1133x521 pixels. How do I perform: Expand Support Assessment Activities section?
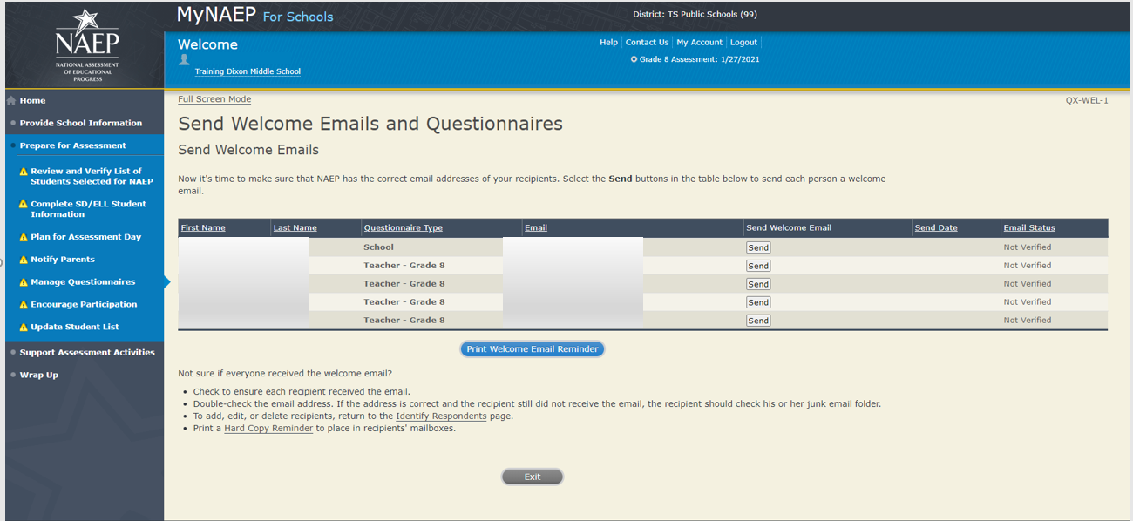coord(87,352)
